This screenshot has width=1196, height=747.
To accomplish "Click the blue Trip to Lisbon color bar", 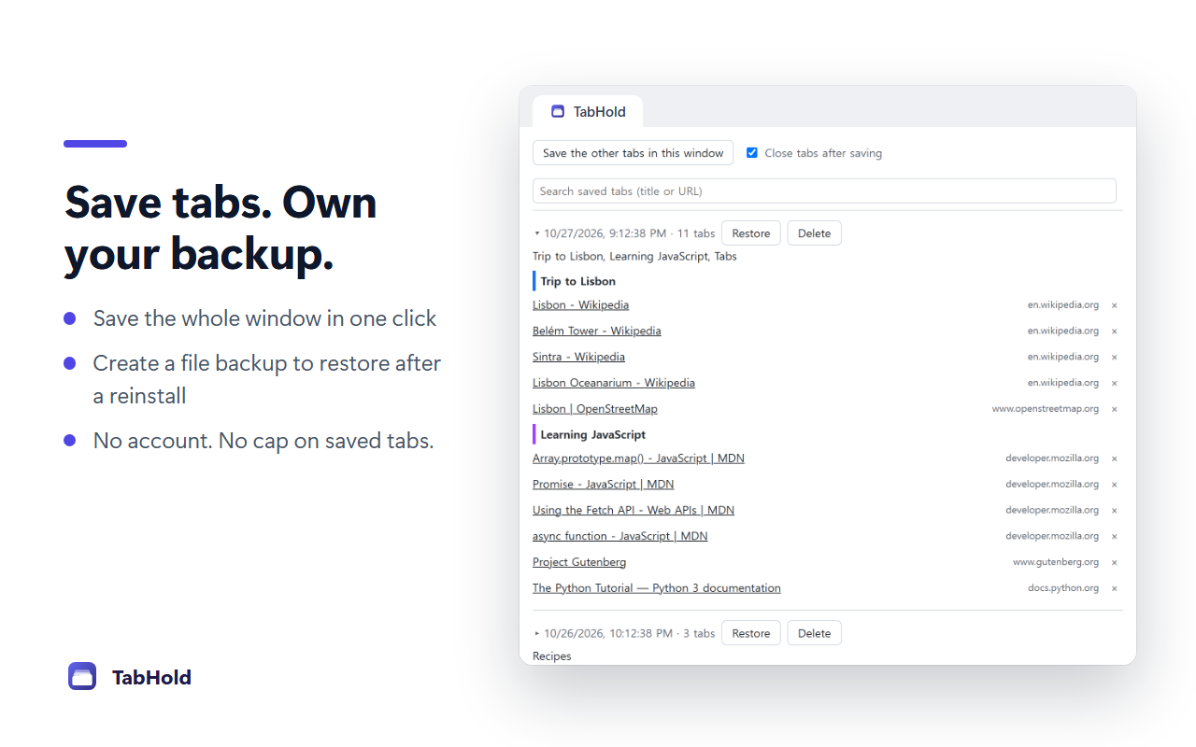I will click(534, 281).
